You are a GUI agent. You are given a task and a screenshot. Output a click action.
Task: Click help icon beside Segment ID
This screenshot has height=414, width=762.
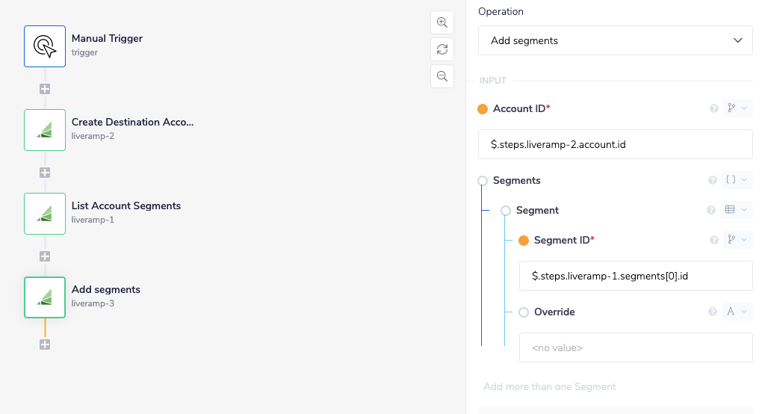click(712, 240)
